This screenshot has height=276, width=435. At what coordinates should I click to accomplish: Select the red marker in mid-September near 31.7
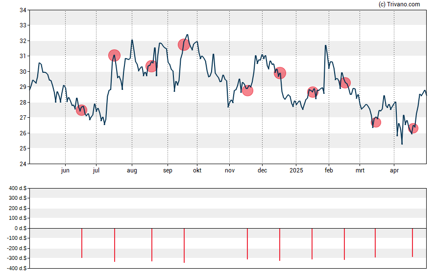pyautogui.click(x=184, y=44)
